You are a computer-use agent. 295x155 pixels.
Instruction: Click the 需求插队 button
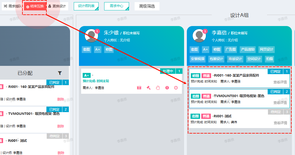pos(13,6)
